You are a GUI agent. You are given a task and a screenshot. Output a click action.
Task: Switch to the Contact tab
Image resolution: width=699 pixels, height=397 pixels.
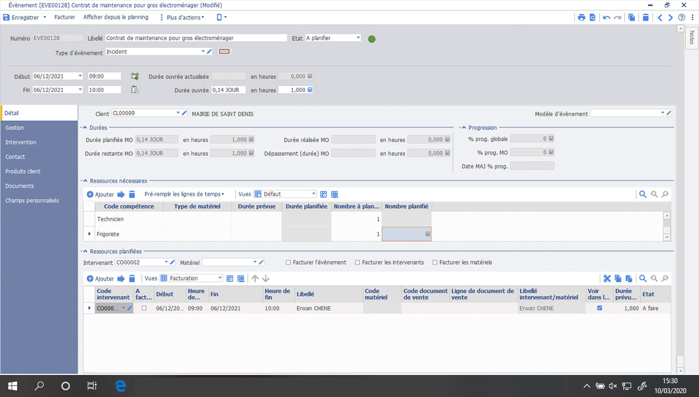(39, 157)
